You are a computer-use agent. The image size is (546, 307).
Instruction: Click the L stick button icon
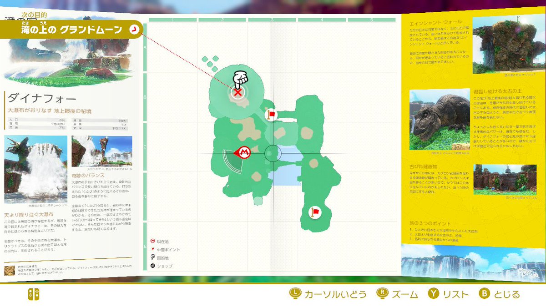pos(295,294)
